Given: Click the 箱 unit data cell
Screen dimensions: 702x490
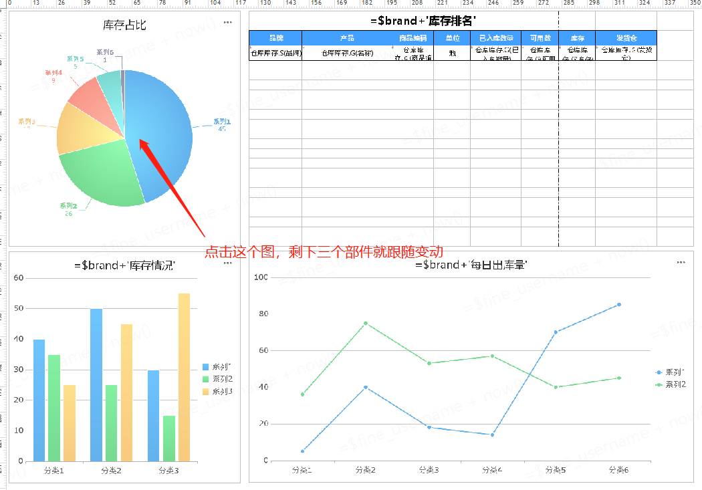Looking at the screenshot, I should pos(452,53).
